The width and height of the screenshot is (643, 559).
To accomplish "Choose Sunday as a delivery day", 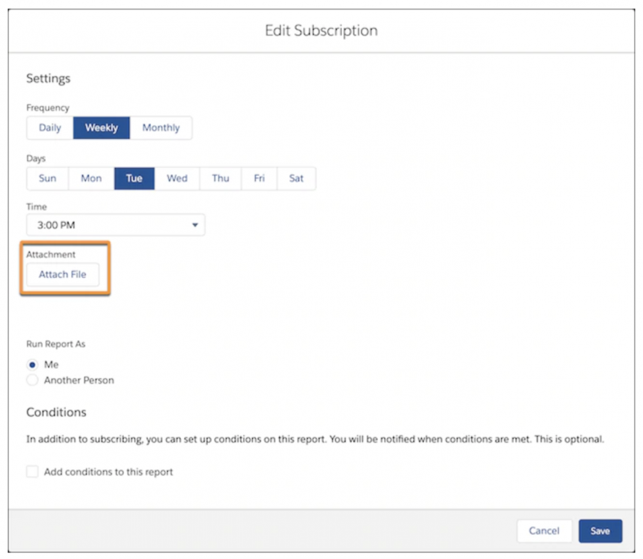I will coord(47,178).
